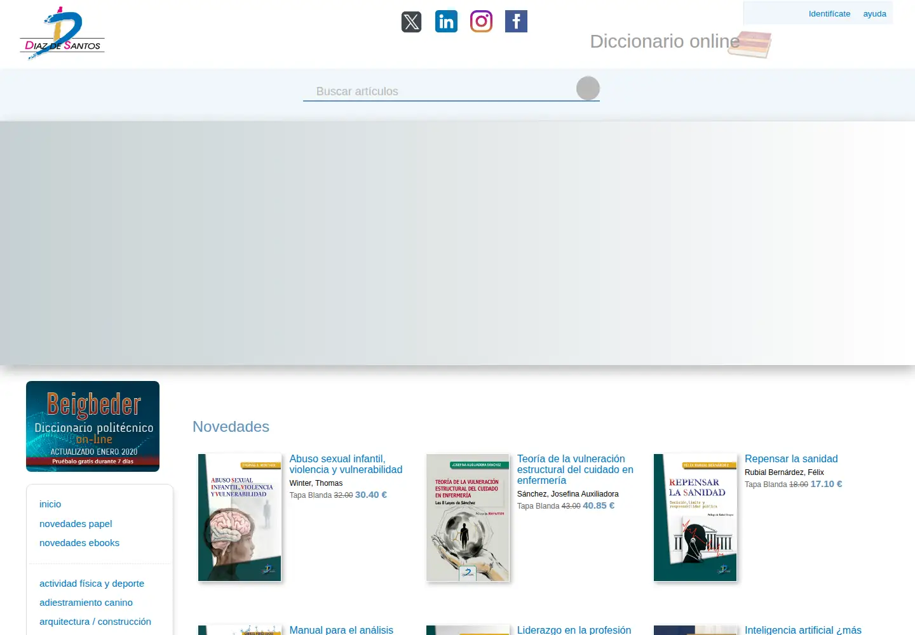The height and width of the screenshot is (635, 915).
Task: Click the 40.85 € price
Action: pos(599,505)
